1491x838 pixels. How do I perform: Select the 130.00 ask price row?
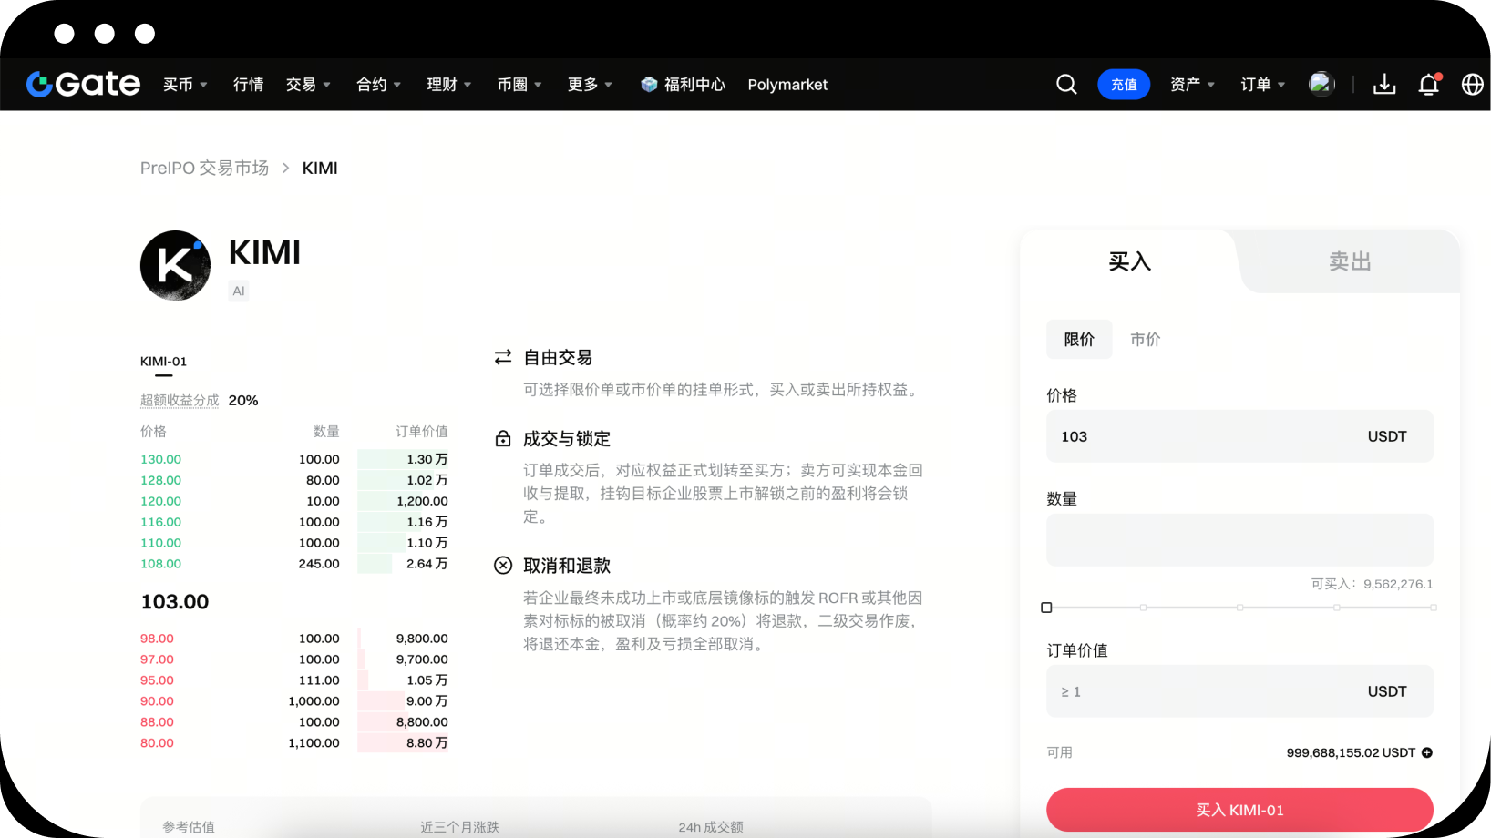[294, 459]
